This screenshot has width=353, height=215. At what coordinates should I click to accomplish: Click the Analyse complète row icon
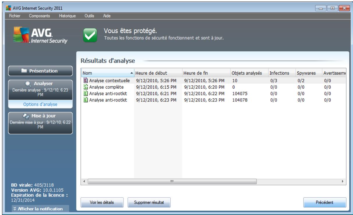tap(86, 87)
